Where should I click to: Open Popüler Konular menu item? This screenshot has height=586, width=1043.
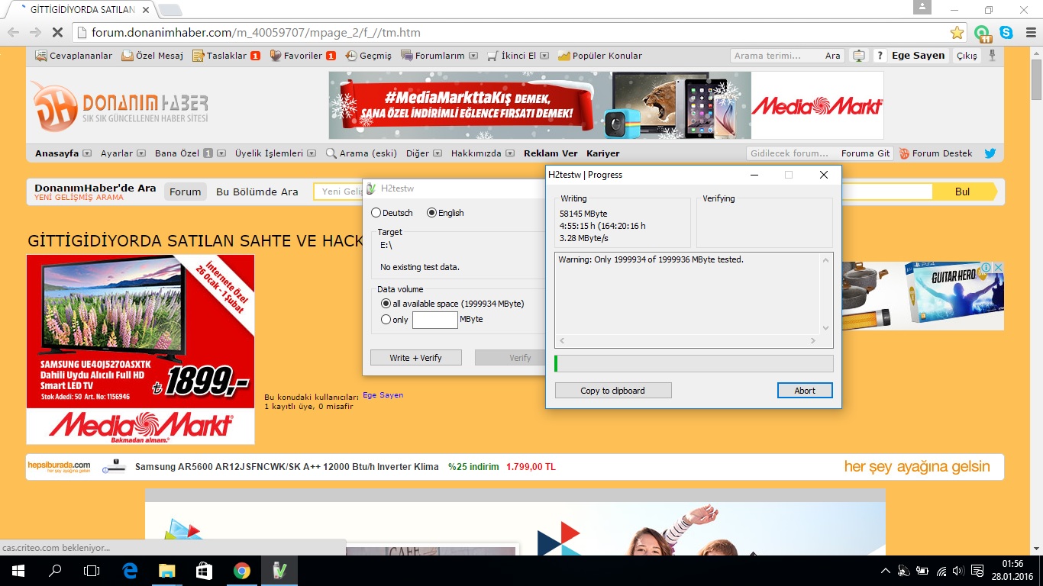pos(600,56)
